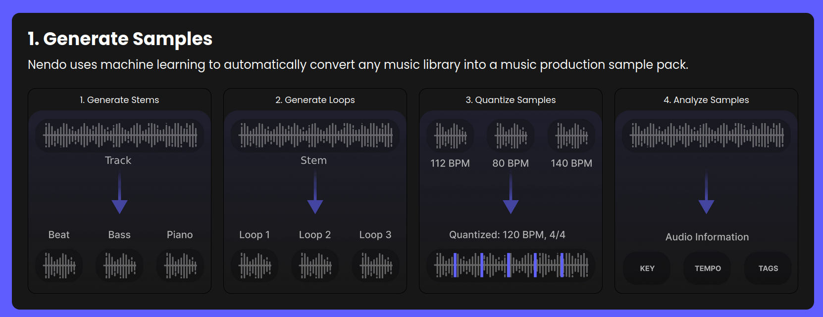Click the KEY pill
823x317 pixels.
647,268
